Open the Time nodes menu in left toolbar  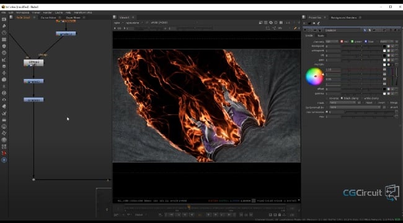pyautogui.click(x=4, y=33)
